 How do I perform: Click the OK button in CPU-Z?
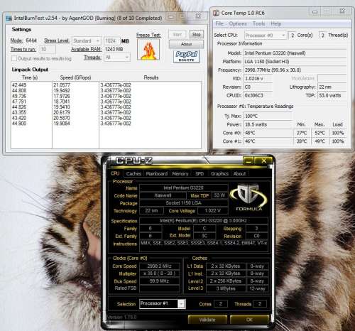pos(249,320)
